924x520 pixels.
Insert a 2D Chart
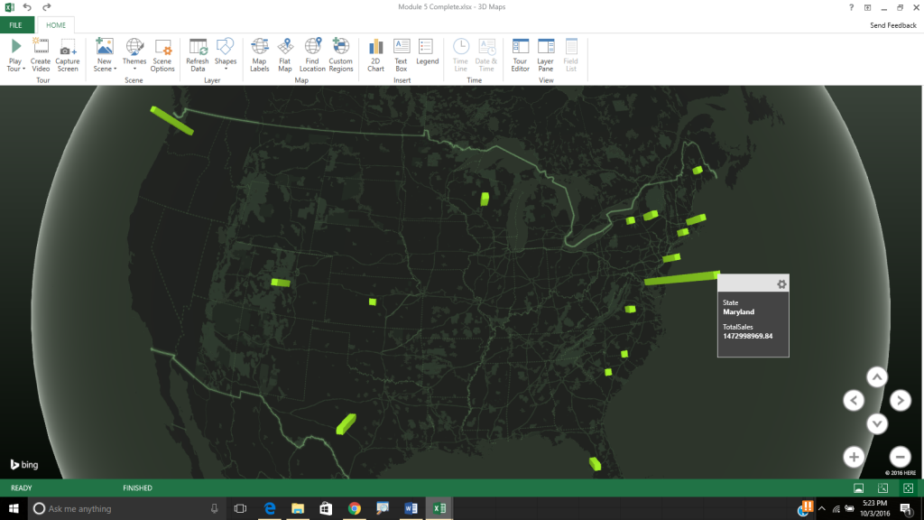pos(375,55)
